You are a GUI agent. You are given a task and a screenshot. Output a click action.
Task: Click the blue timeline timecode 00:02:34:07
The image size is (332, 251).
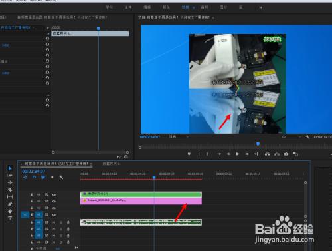pyautogui.click(x=34, y=171)
